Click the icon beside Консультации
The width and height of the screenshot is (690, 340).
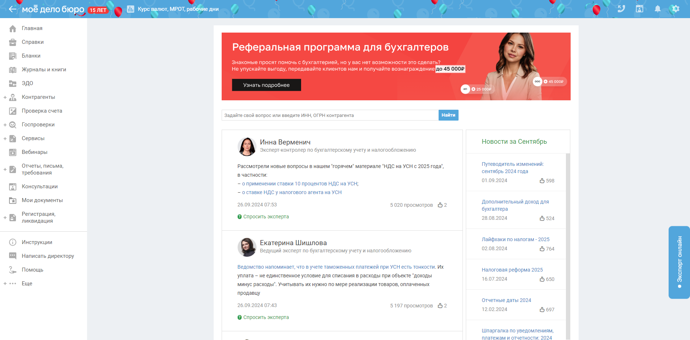tap(13, 186)
